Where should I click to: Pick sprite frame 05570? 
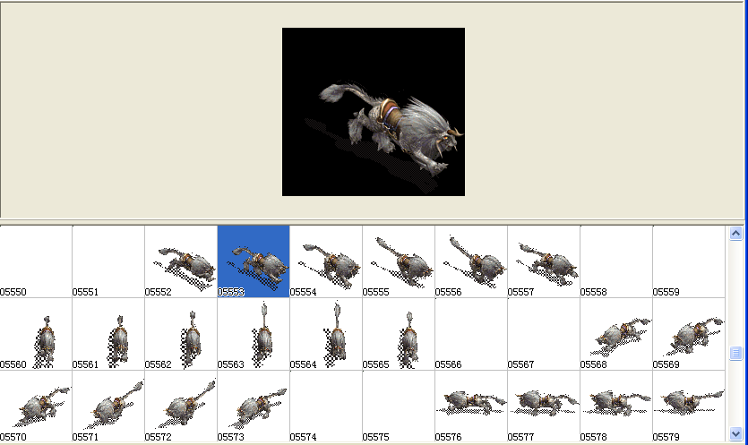(x=36, y=406)
